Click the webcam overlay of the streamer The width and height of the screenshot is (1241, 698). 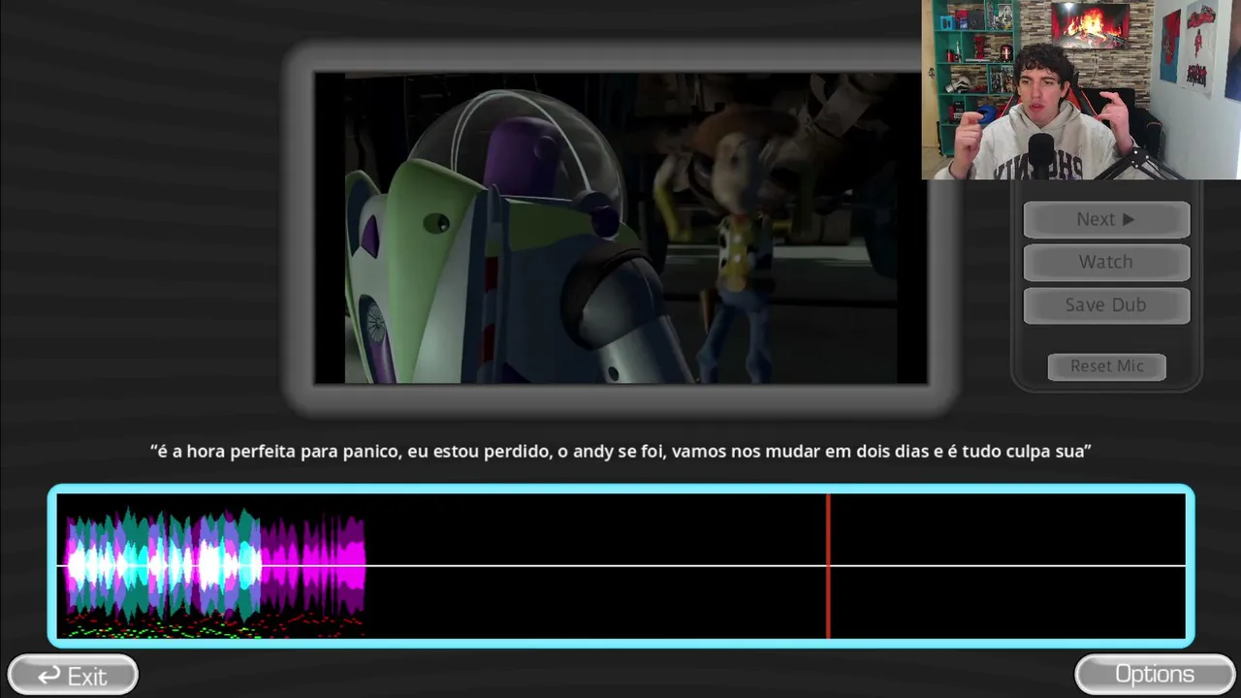point(1081,89)
